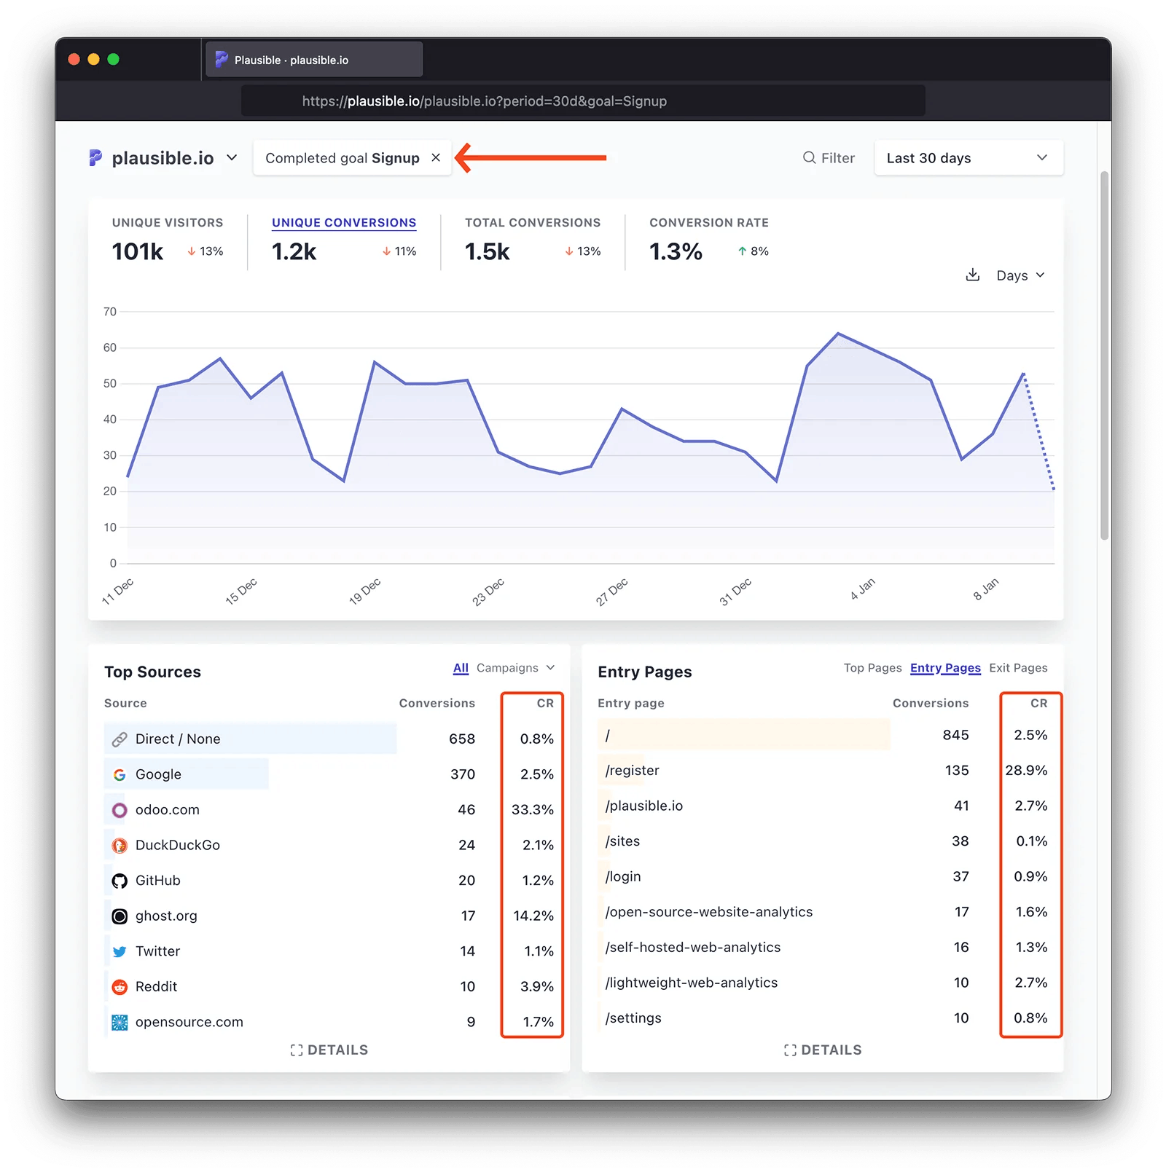Click the magnifier icon next to Filter
The image size is (1166, 1172).
click(808, 157)
